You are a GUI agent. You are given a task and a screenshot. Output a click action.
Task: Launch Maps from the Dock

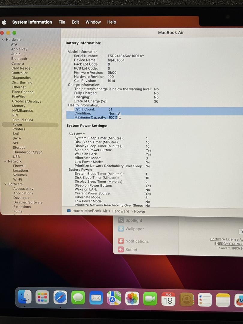114,298
